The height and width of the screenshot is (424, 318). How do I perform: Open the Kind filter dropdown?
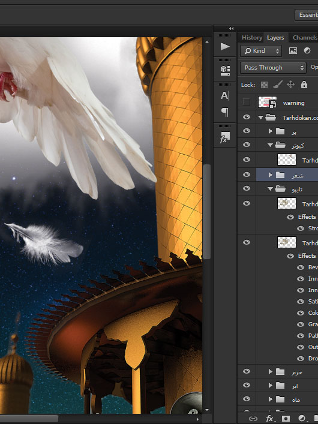click(x=261, y=51)
